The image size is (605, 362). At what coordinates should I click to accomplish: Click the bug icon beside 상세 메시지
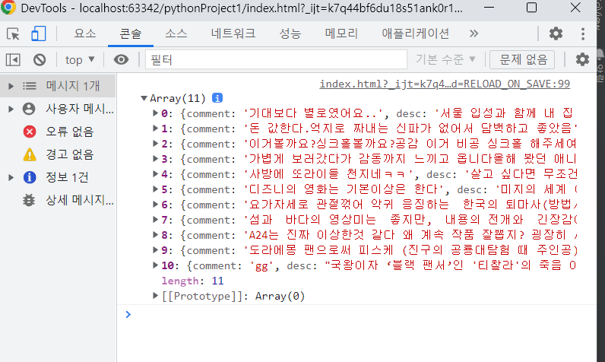[29, 200]
